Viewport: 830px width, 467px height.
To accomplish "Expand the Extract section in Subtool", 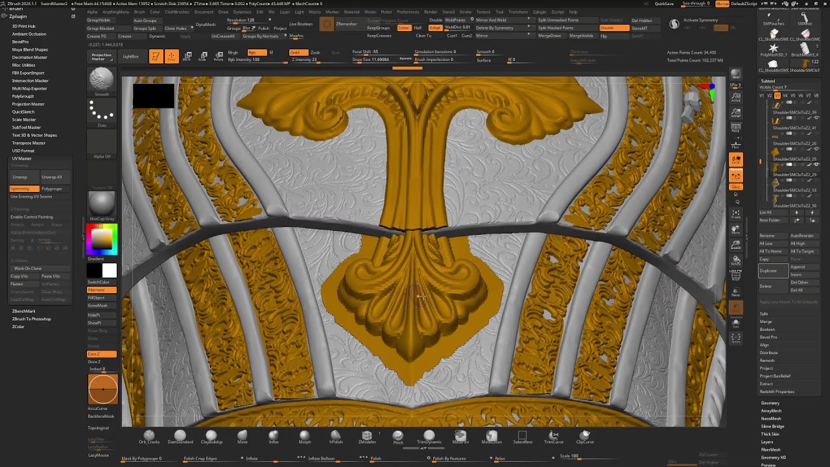I will point(766,384).
